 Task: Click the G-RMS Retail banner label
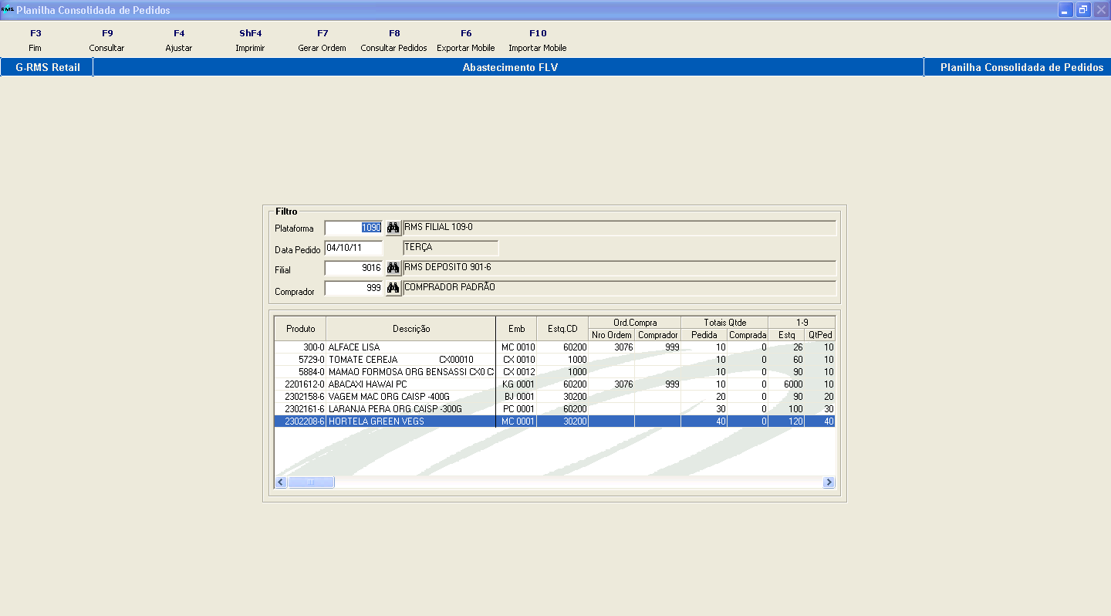[x=48, y=67]
